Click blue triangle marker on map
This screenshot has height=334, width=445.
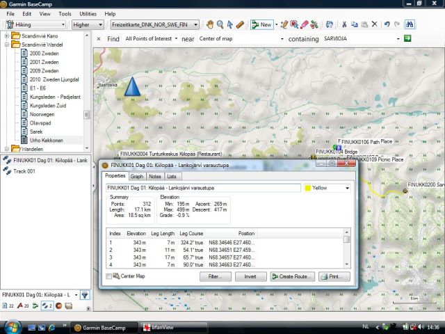click(131, 87)
